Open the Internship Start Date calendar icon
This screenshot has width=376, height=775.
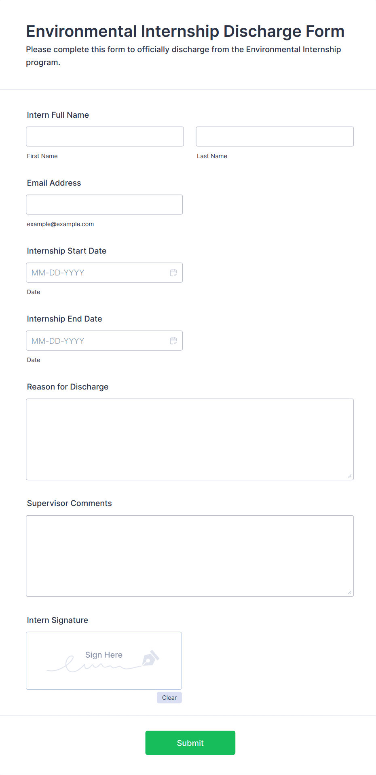coord(173,273)
